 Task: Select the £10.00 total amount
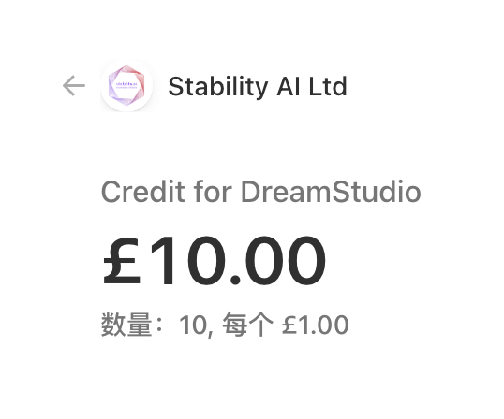point(215,260)
